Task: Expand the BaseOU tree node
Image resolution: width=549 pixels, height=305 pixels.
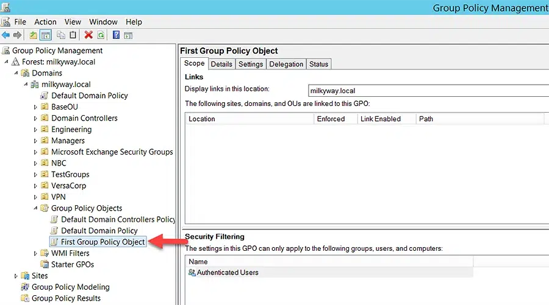Action: click(35, 107)
